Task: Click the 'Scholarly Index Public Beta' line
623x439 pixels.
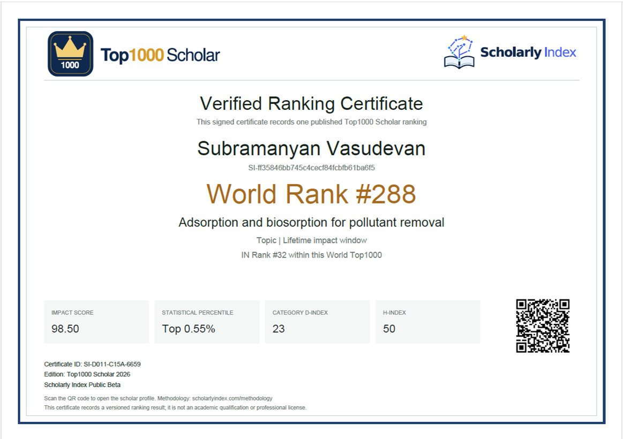Action: click(82, 384)
